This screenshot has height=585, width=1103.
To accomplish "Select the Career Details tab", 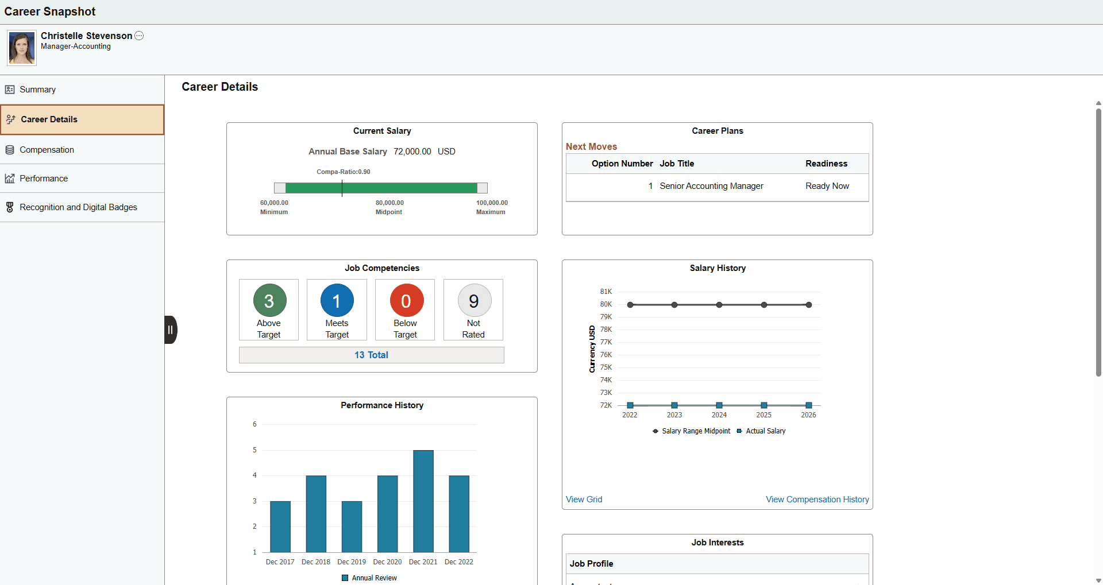I will [82, 119].
